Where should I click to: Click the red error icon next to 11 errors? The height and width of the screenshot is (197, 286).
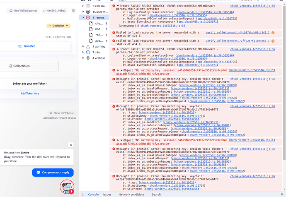[x=88, y=18]
